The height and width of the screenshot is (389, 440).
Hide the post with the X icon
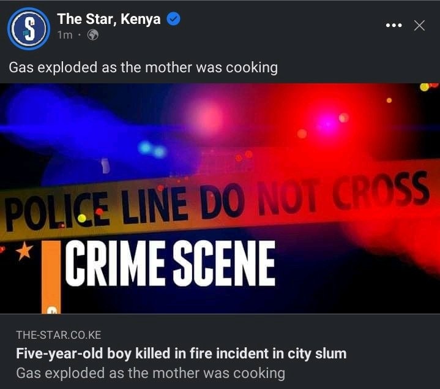point(419,26)
